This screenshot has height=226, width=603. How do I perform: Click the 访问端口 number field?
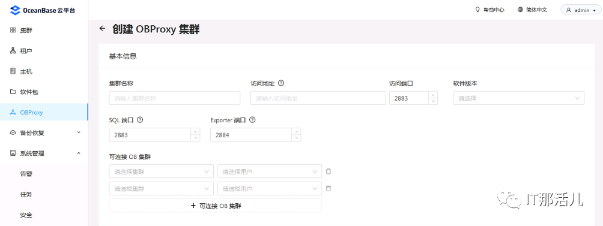[x=409, y=98]
